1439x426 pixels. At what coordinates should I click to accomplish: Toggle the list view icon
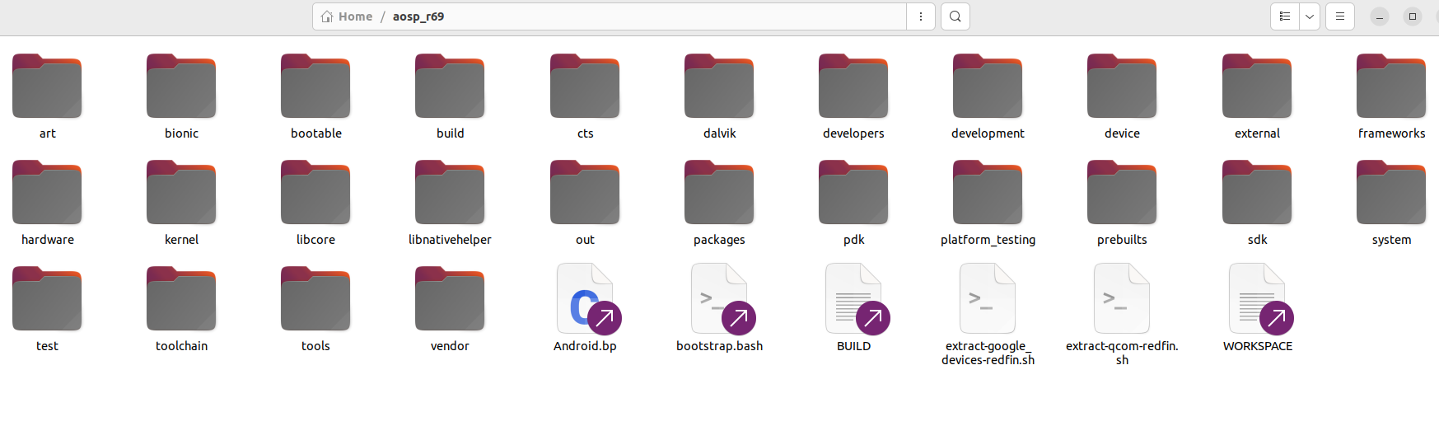point(1285,16)
